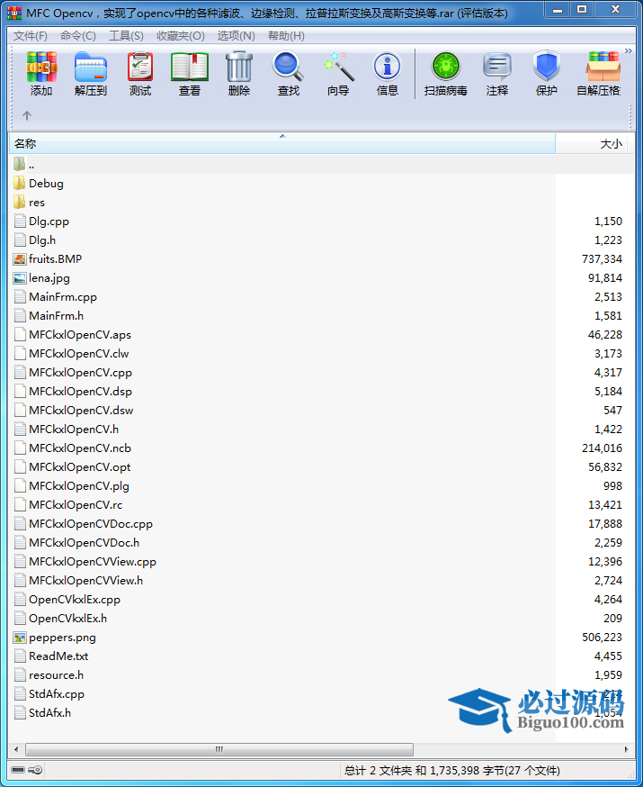Click the disk drive icon in status bar
The width and height of the screenshot is (643, 787).
tap(18, 770)
